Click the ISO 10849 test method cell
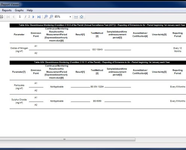This screenshot has width=186, height=150. tap(97, 49)
